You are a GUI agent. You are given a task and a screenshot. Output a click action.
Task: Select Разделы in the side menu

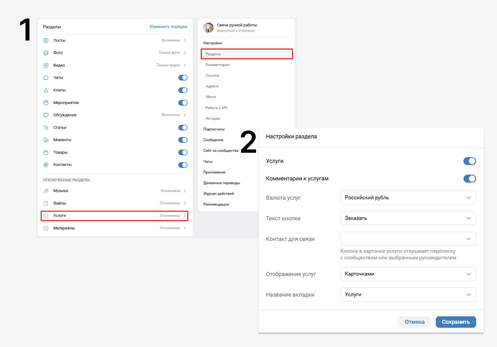(x=247, y=54)
